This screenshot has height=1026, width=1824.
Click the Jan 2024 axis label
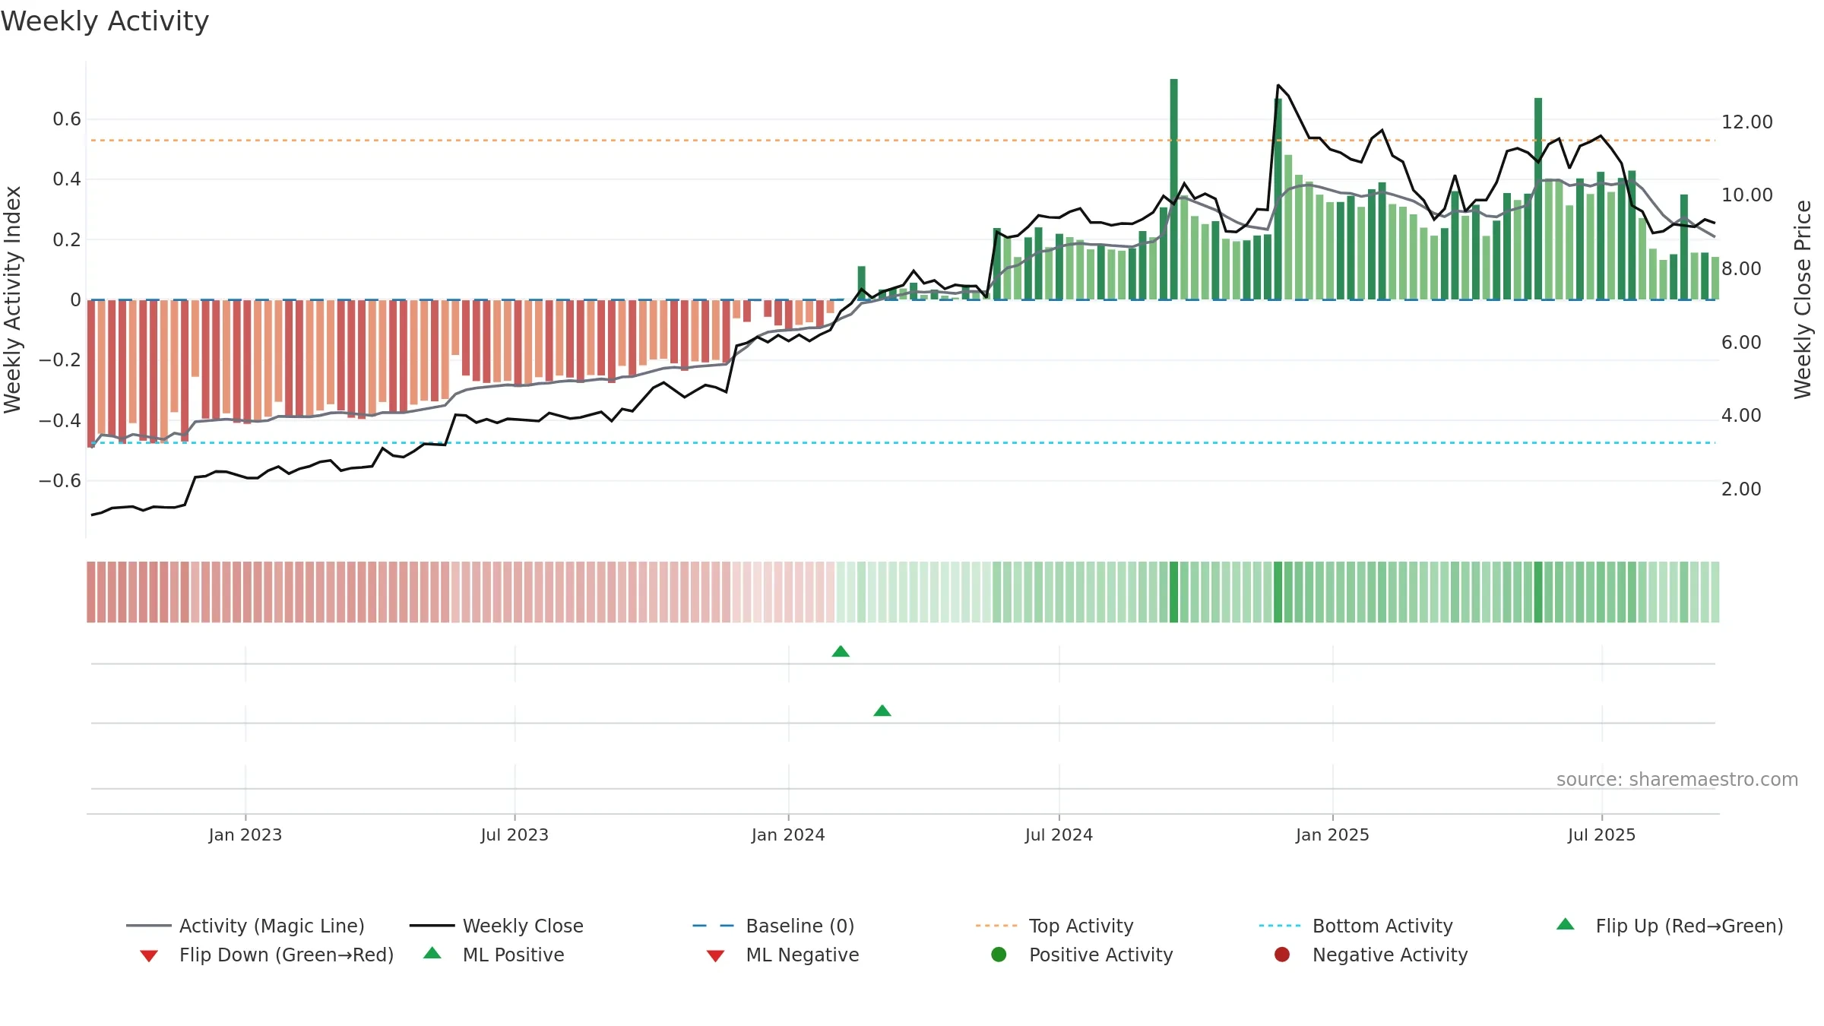click(788, 834)
